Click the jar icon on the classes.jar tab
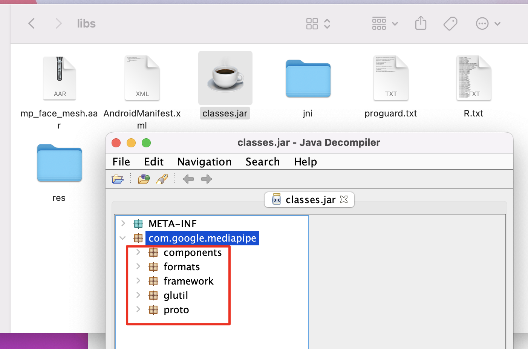The image size is (528, 349). (x=277, y=200)
